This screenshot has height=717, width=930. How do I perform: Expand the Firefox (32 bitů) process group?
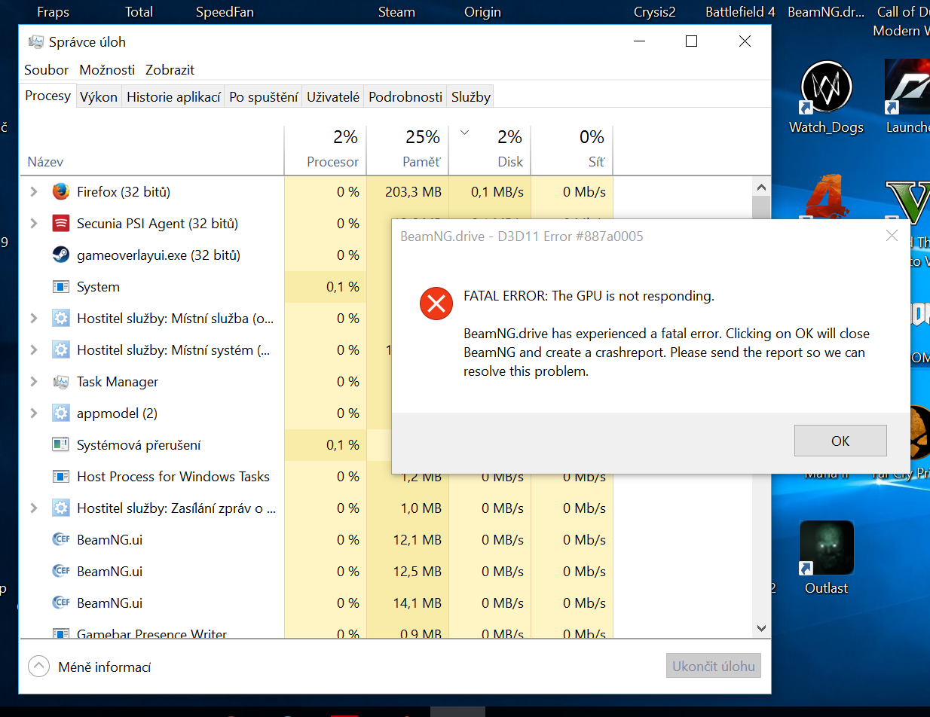[x=33, y=192]
